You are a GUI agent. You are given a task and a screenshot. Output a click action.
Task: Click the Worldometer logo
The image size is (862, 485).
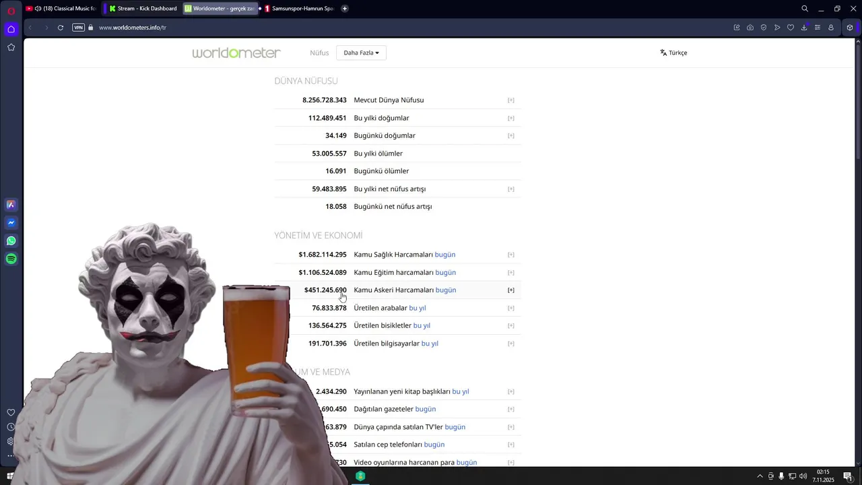(236, 53)
